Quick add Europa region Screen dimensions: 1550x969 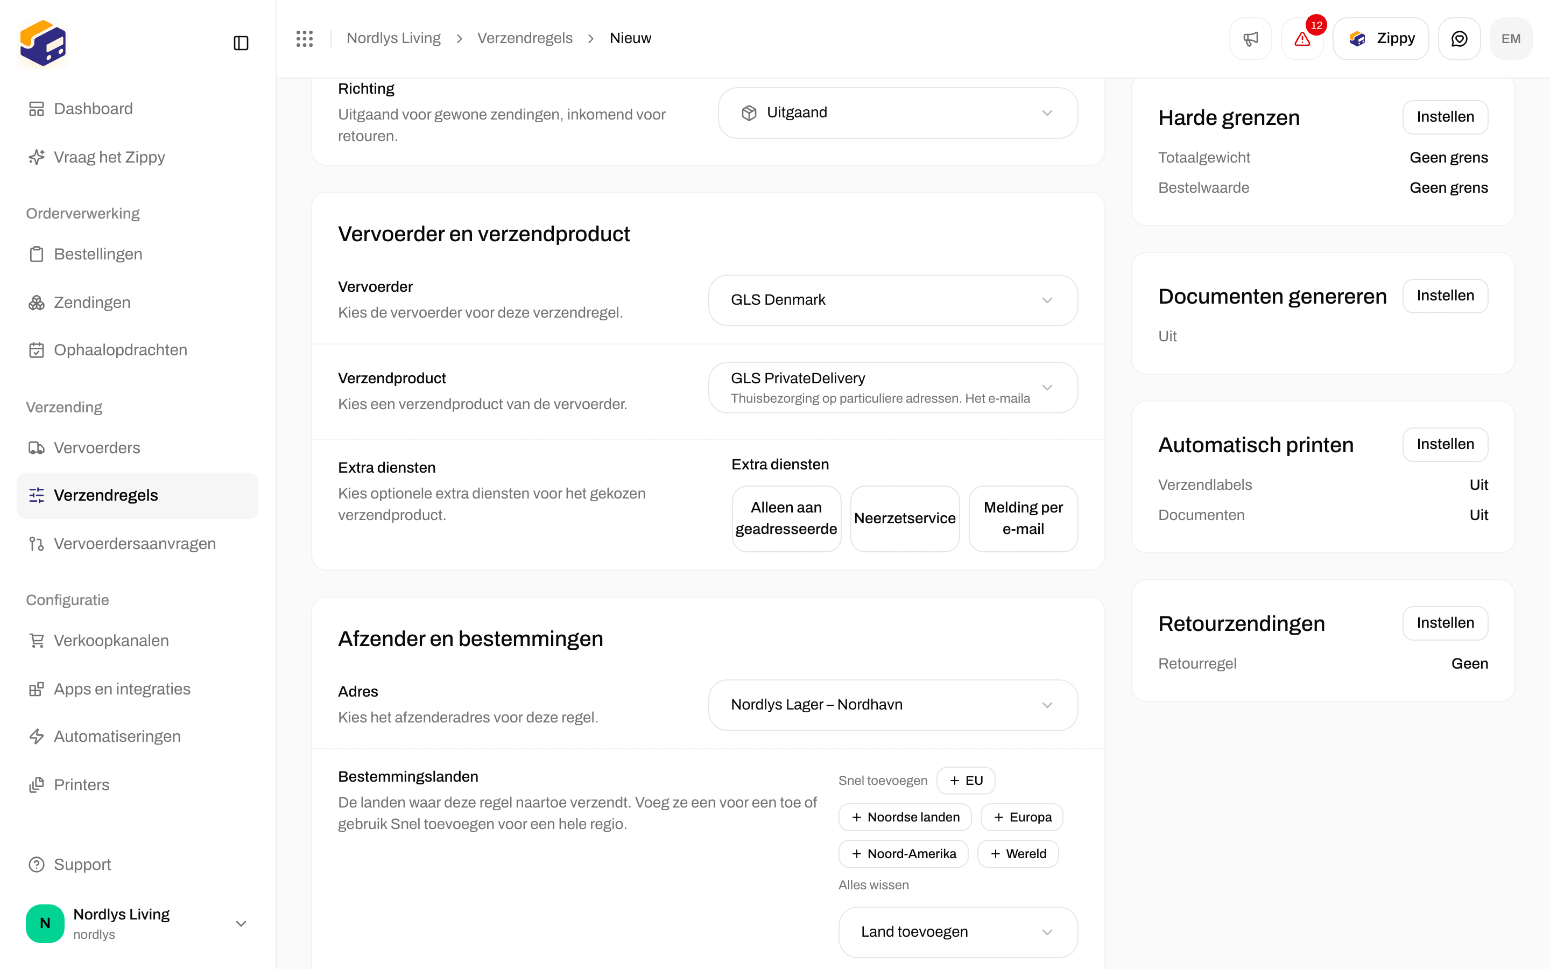[1021, 817]
